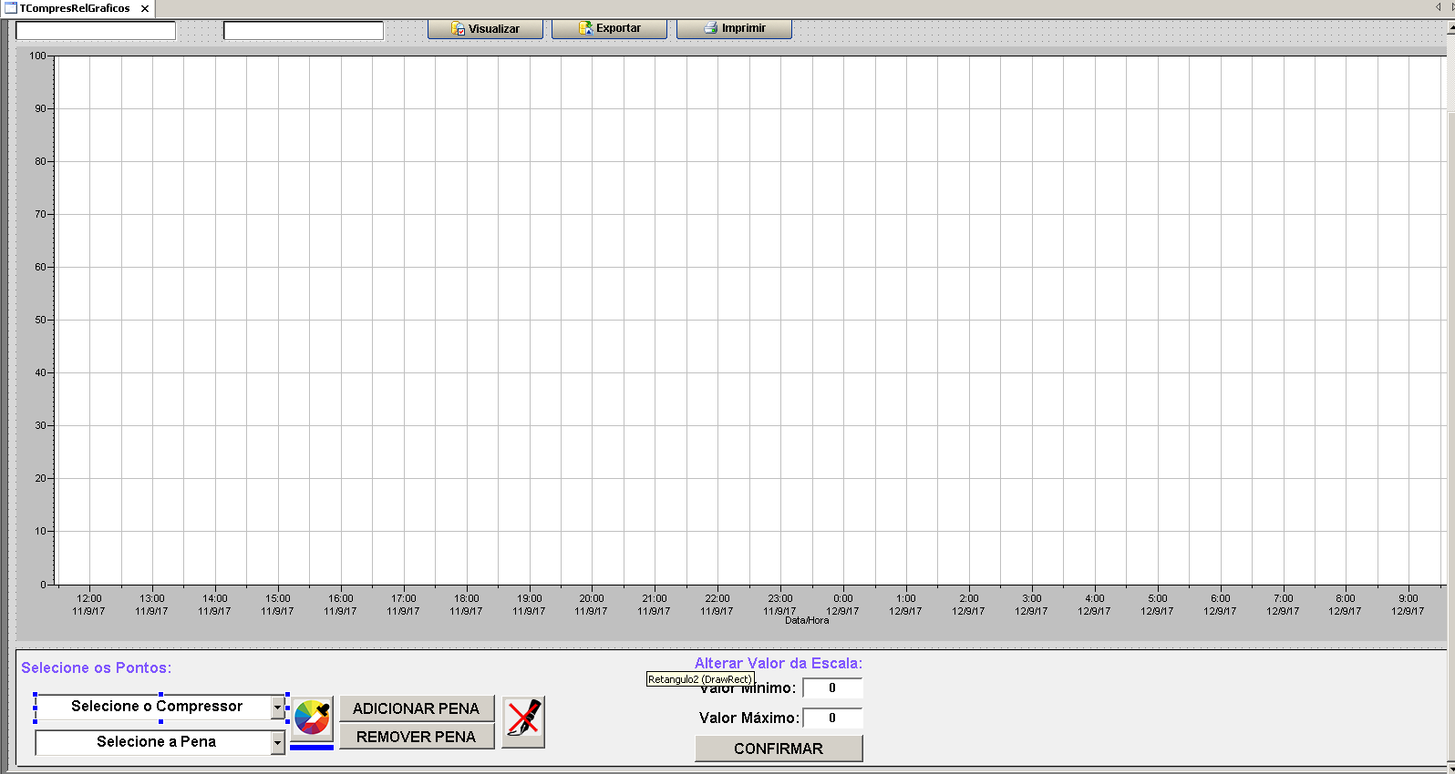Click the crossed-out pen icon
This screenshot has width=1455, height=774.
point(523,722)
